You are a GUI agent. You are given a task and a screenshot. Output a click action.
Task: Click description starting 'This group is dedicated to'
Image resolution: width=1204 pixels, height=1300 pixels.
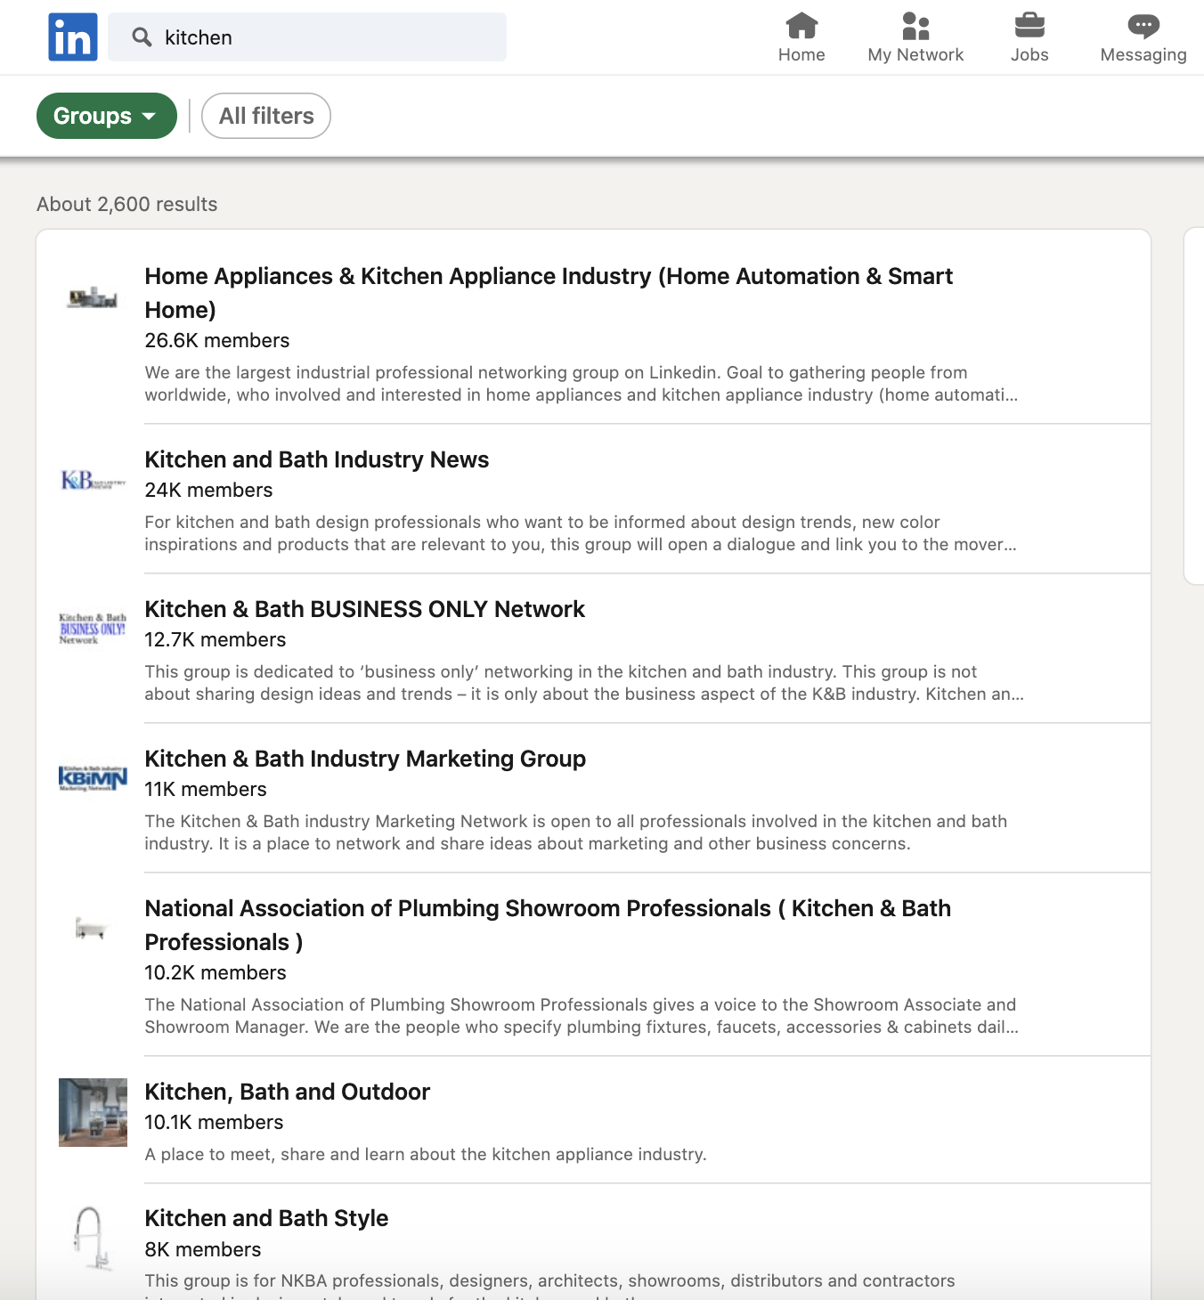tap(584, 683)
